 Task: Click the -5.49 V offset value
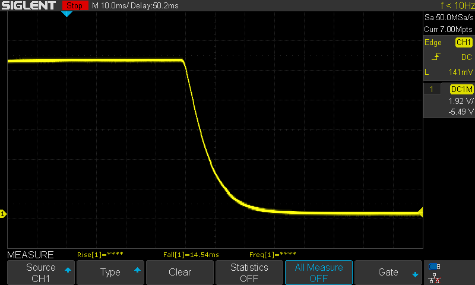pyautogui.click(x=461, y=112)
